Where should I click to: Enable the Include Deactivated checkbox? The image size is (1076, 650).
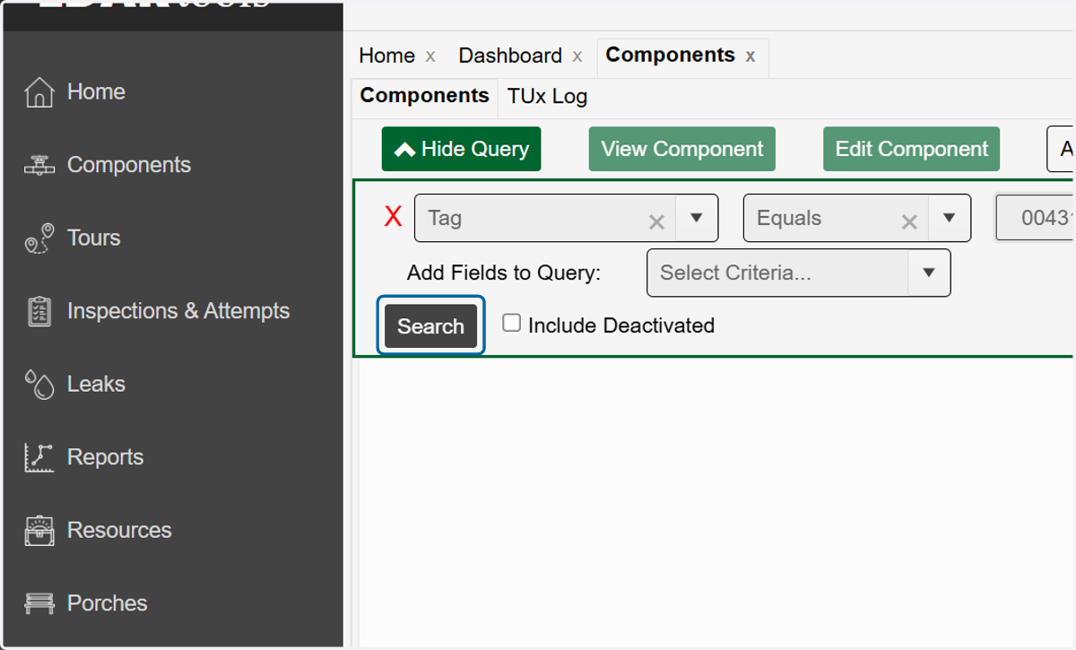tap(511, 323)
